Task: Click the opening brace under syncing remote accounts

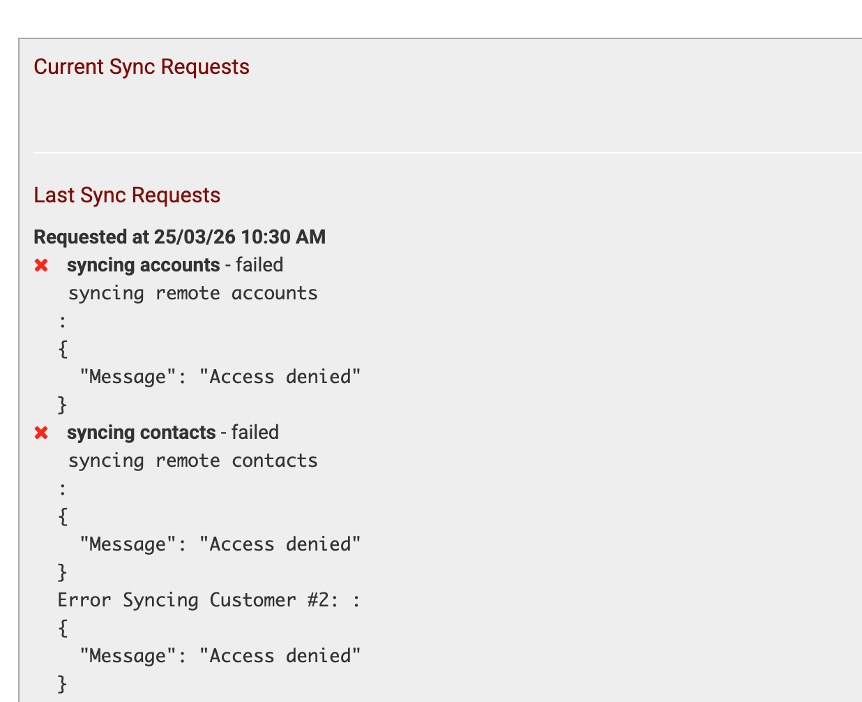Action: (x=63, y=349)
